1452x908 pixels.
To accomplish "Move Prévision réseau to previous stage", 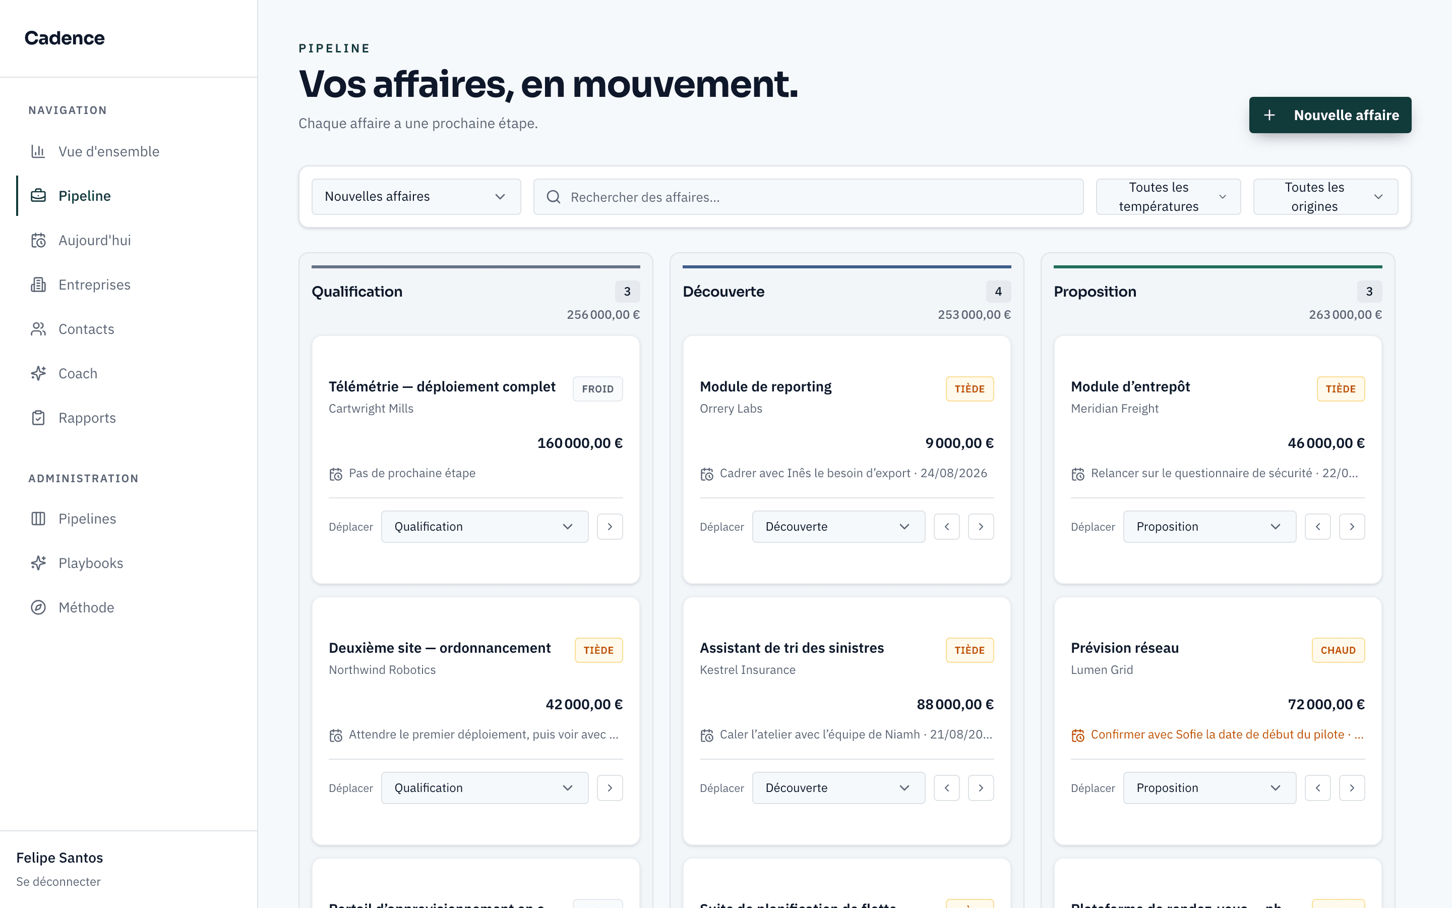I will [x=1318, y=788].
